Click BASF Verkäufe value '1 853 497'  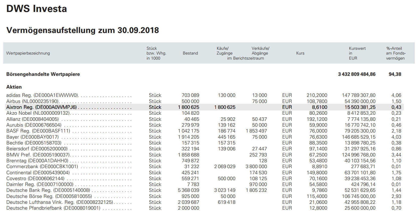point(256,131)
